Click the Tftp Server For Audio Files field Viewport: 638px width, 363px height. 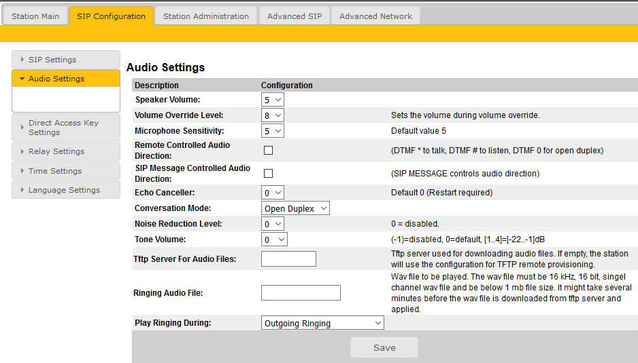288,259
